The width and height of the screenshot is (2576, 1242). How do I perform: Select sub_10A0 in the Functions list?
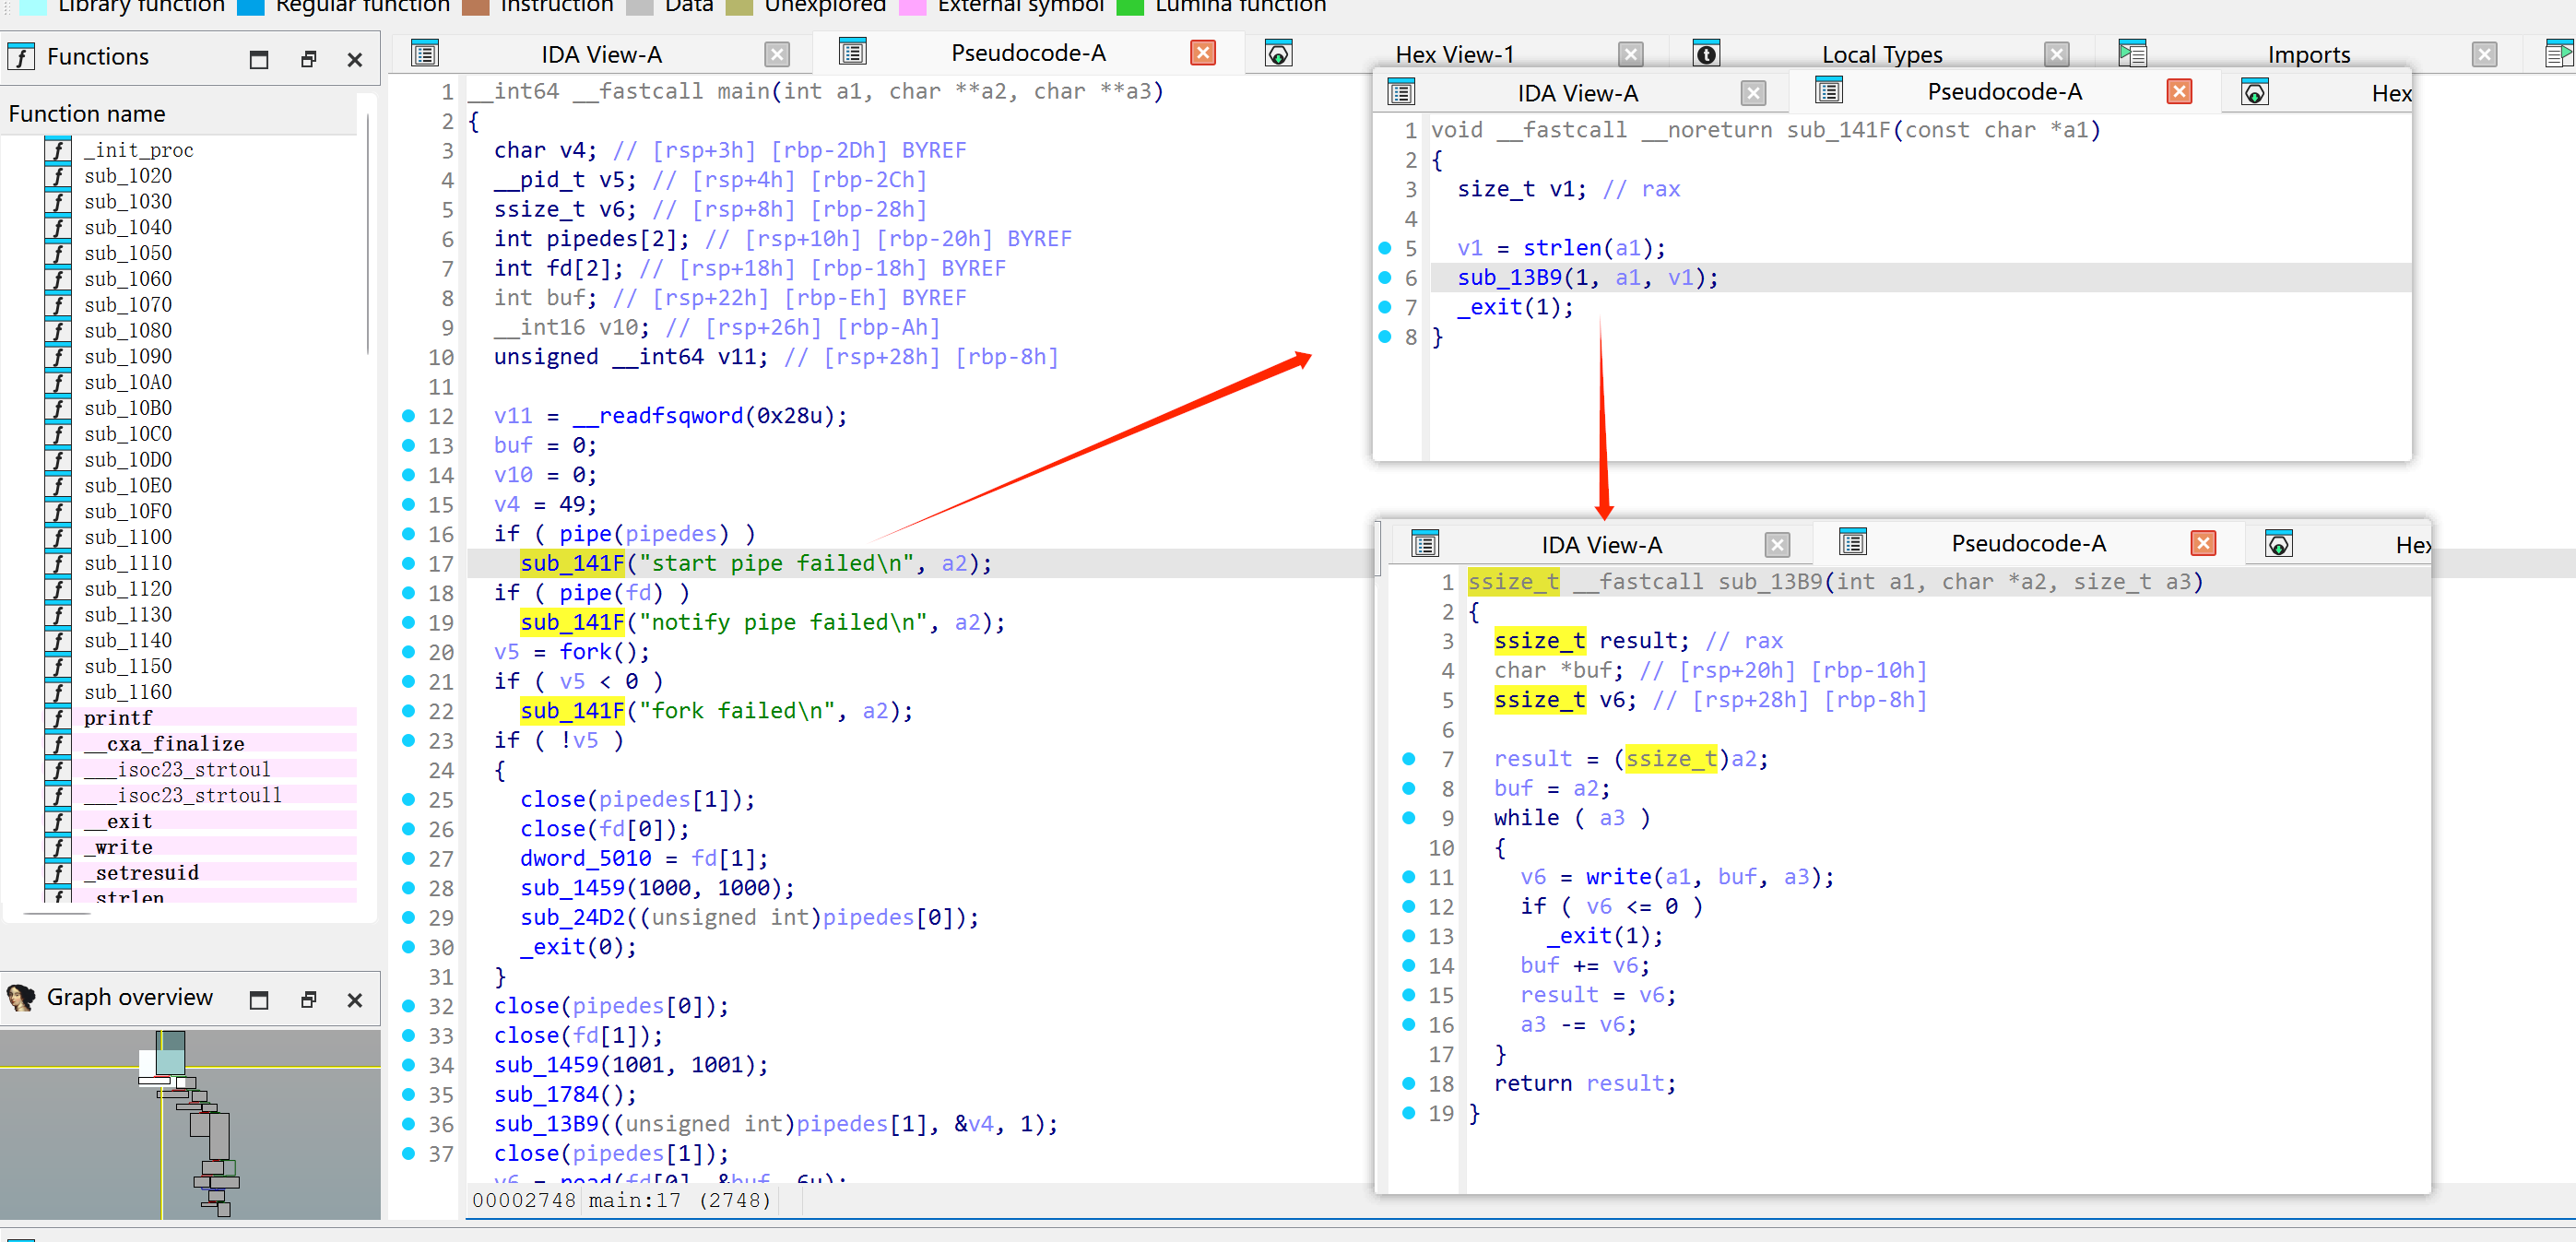click(128, 382)
